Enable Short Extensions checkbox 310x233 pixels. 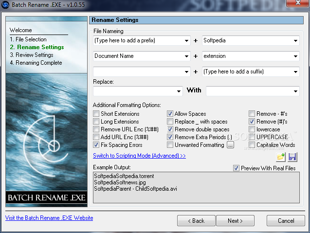pyautogui.click(x=96, y=114)
